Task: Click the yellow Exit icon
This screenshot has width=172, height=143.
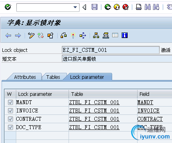Action: coord(117,7)
